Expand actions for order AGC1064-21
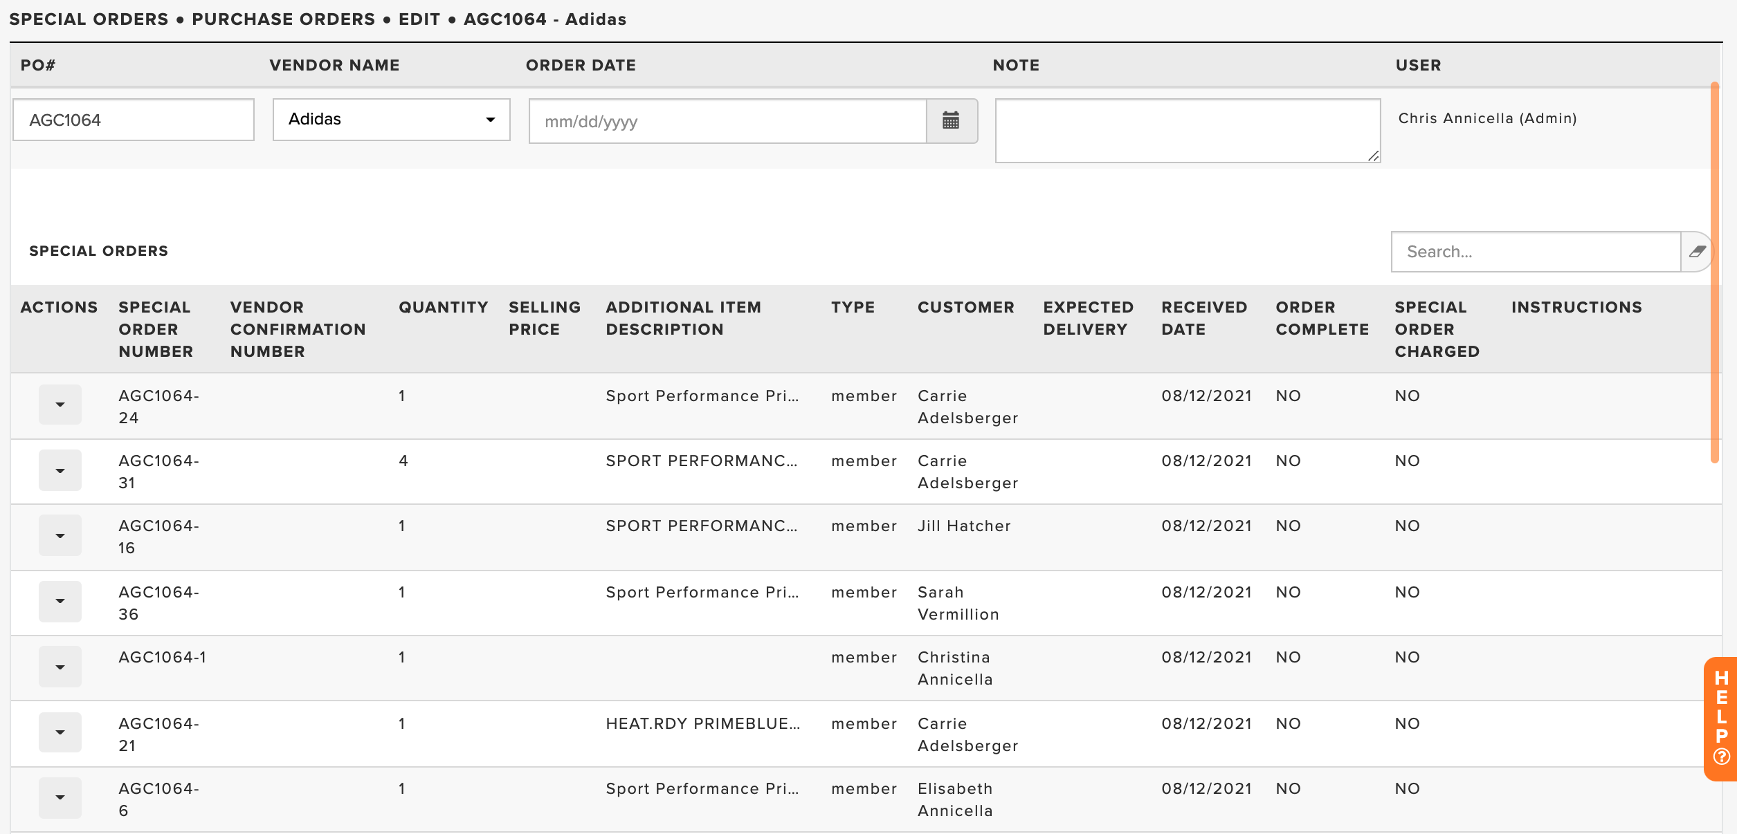 point(60,732)
